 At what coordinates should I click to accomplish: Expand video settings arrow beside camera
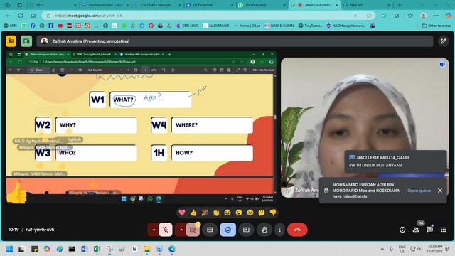(x=181, y=230)
